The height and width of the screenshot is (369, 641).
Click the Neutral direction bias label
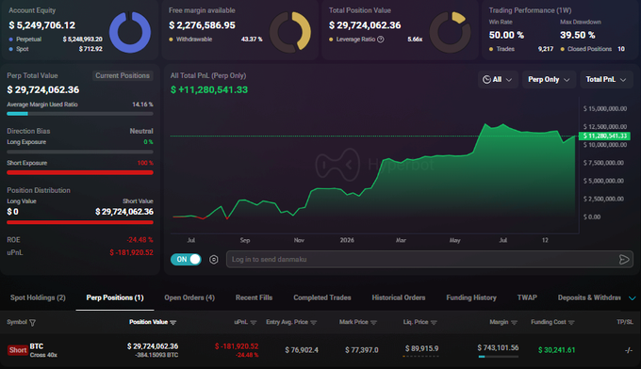pos(141,131)
